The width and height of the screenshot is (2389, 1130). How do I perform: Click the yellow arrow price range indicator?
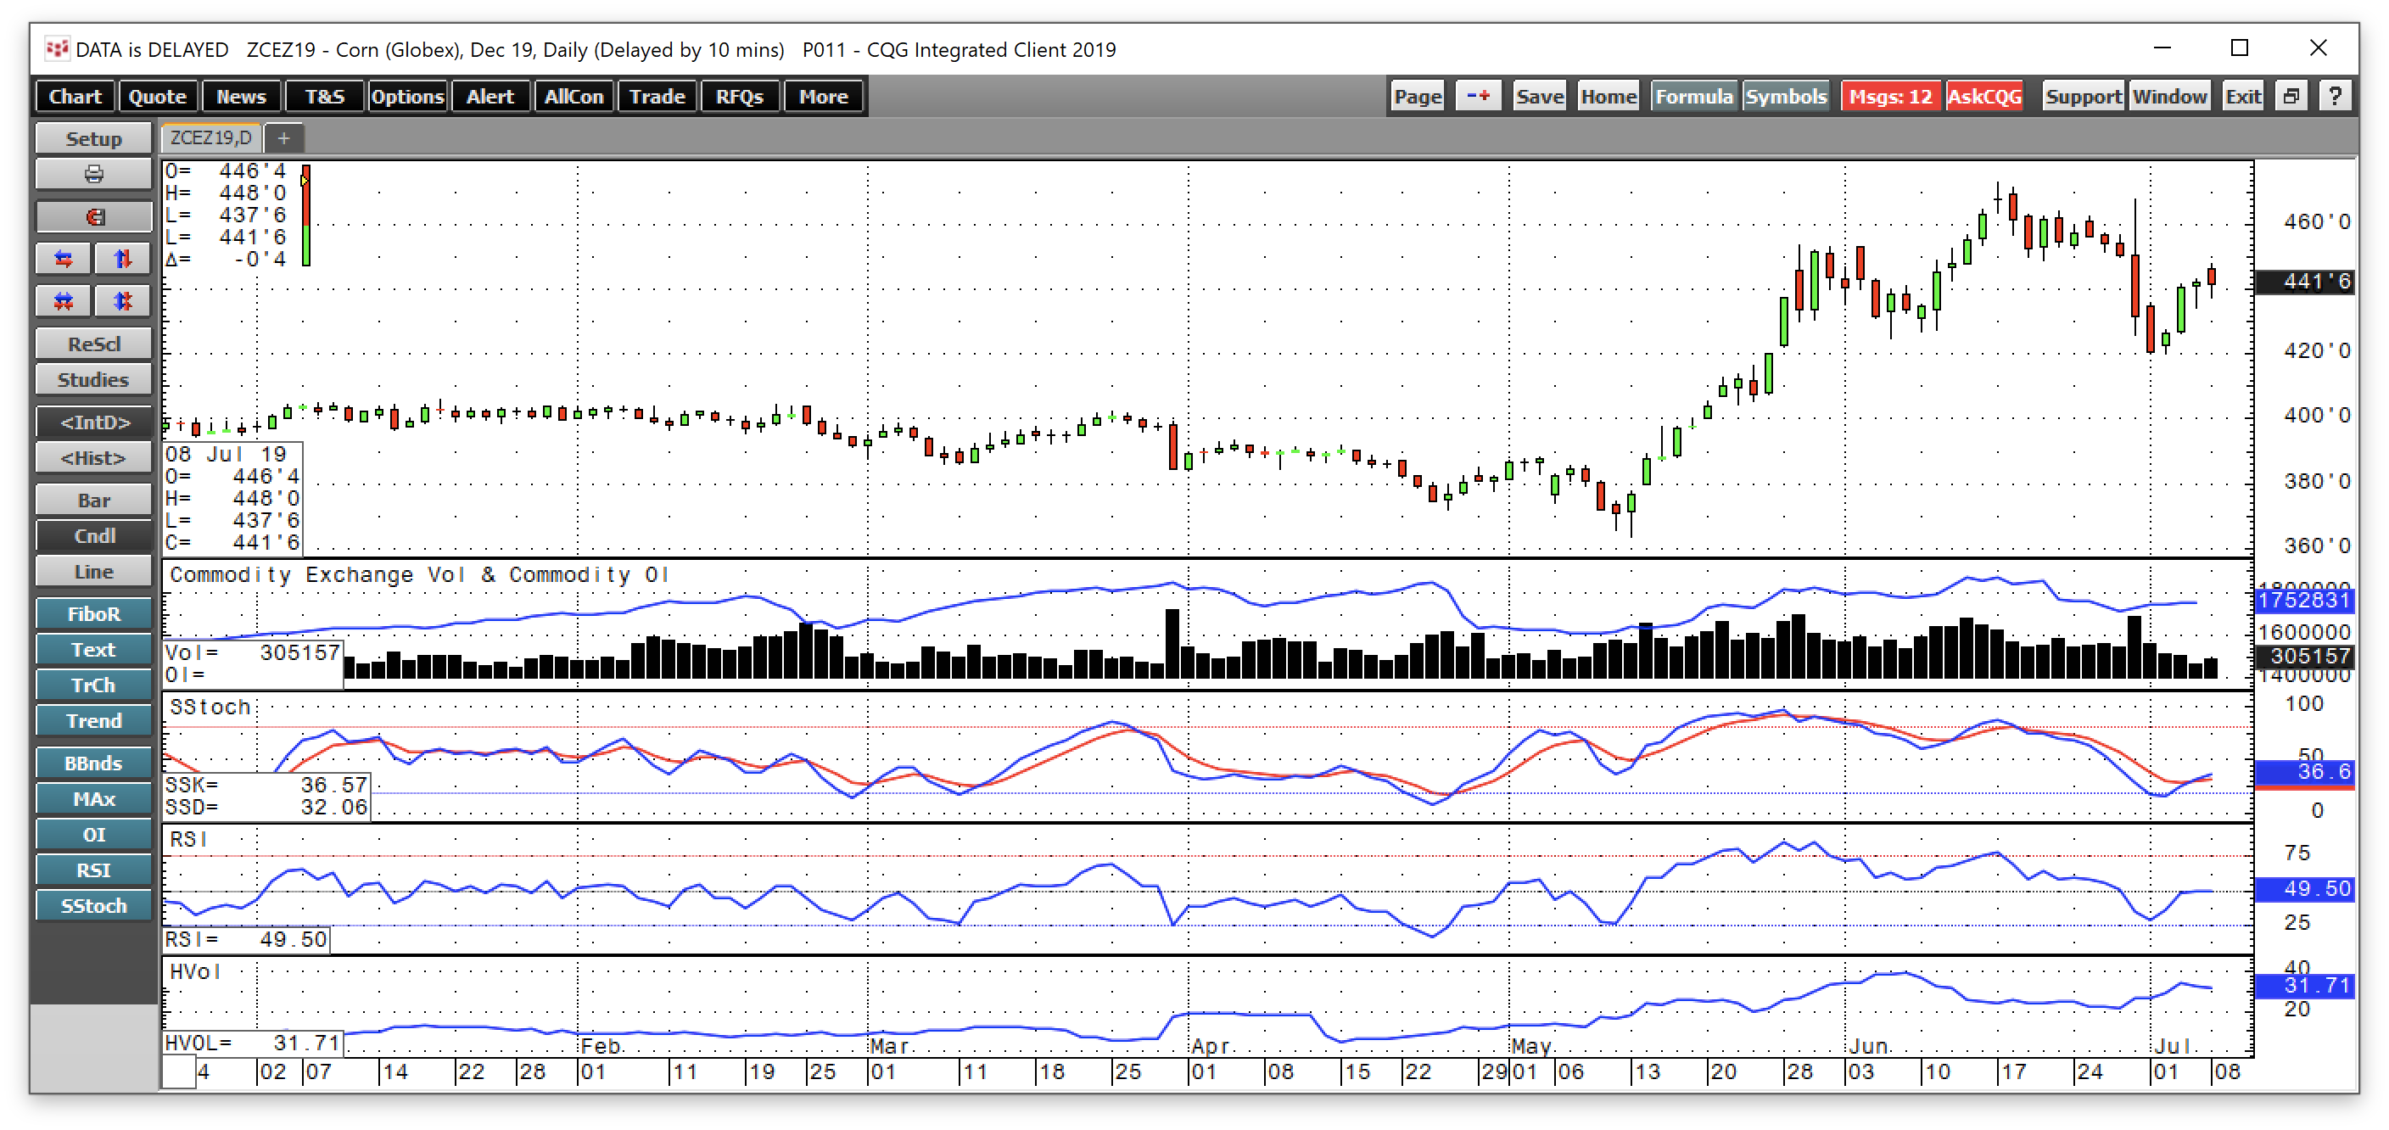tap(305, 180)
